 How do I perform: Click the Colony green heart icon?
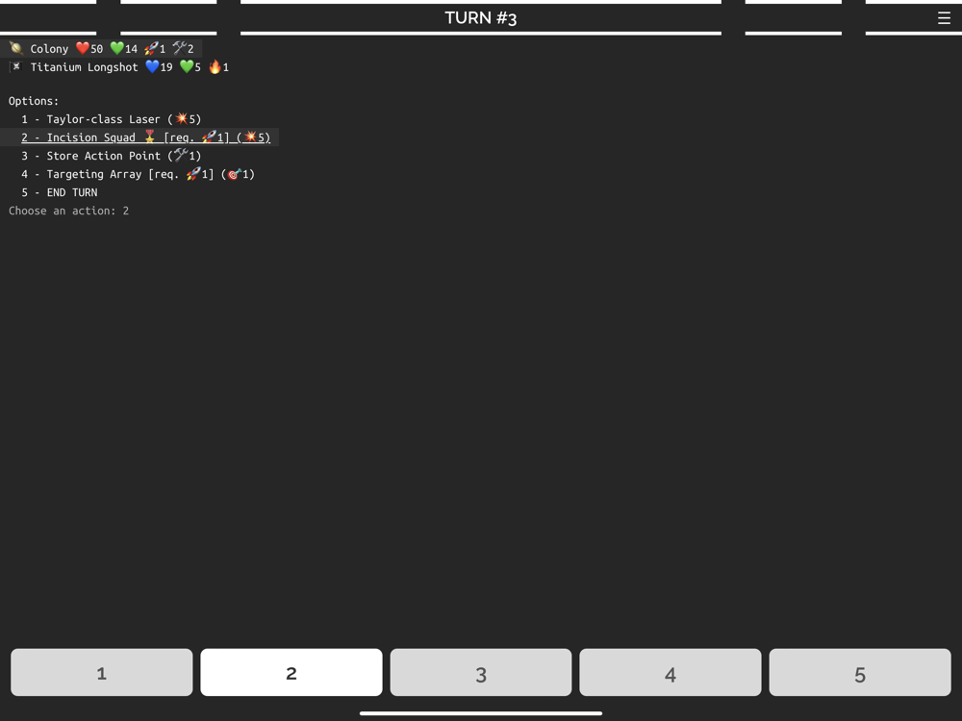[x=116, y=48]
